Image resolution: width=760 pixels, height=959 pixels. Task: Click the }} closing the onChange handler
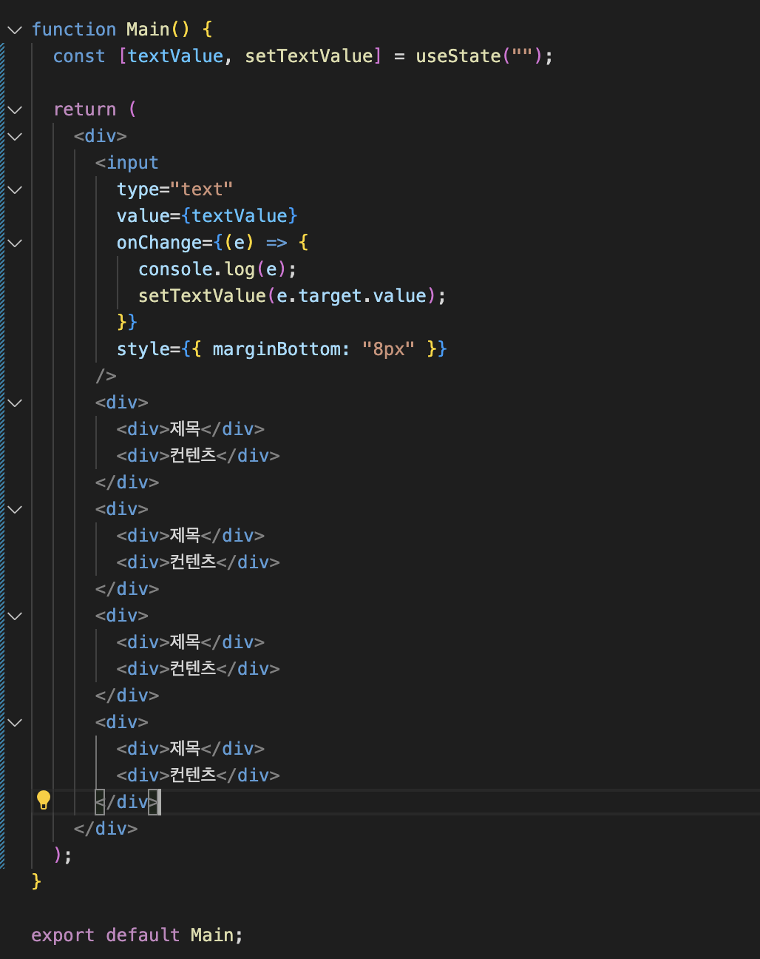tap(127, 323)
